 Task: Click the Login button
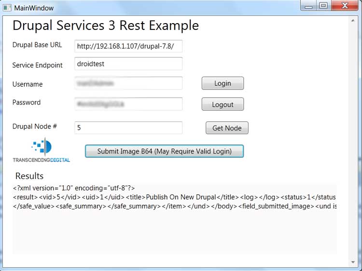pos(223,83)
